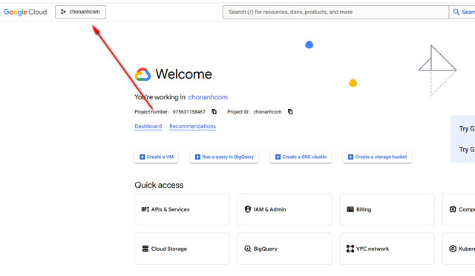The image size is (475, 276).
Task: Click the Google Cloud Welcome logo
Action: tap(142, 74)
